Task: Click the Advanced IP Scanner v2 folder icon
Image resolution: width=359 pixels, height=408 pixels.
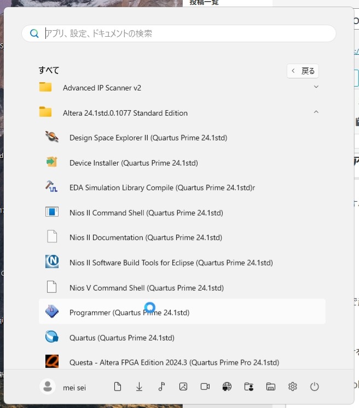Action: [45, 87]
